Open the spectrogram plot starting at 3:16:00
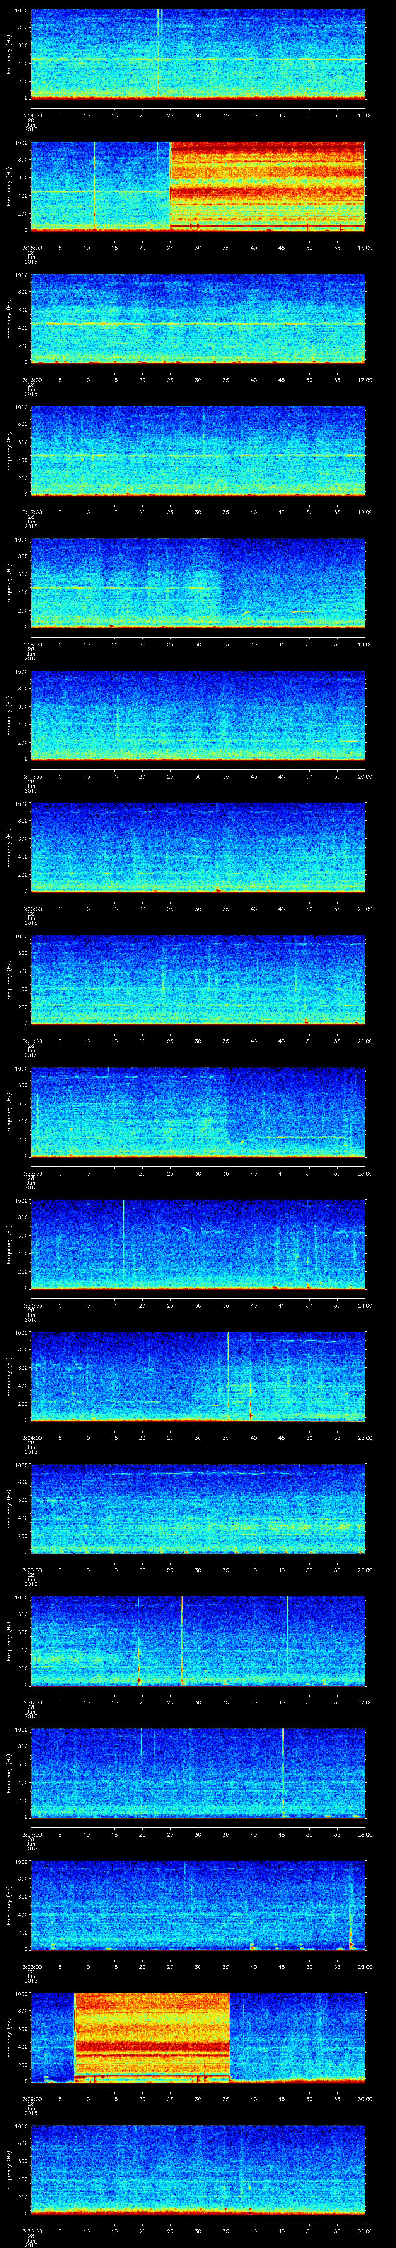 point(198,318)
